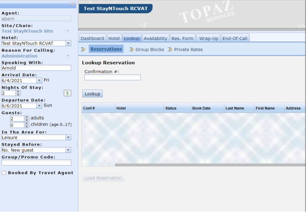Toggle Booked By Travel Agent checkbox
The image size is (306, 212).
click(x=4, y=173)
